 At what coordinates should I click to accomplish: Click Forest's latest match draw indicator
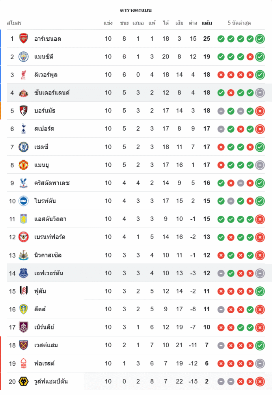[x=260, y=363]
